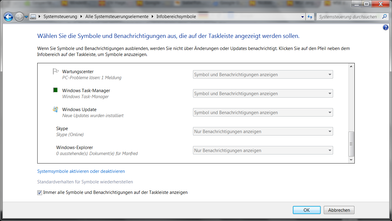Click the forward navigation arrow
Image resolution: width=392 pixels, height=221 pixels.
[x=19, y=17]
